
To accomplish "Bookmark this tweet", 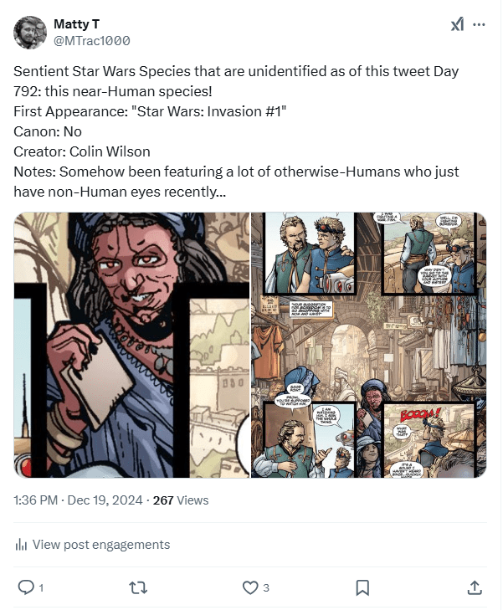I will pyautogui.click(x=362, y=587).
